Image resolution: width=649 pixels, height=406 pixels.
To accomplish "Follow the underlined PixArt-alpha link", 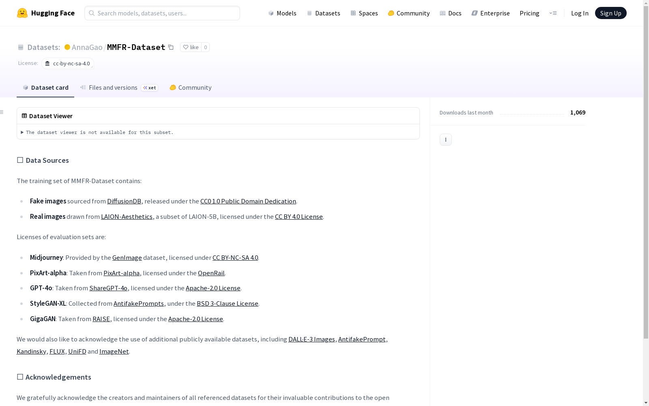I will click(121, 273).
